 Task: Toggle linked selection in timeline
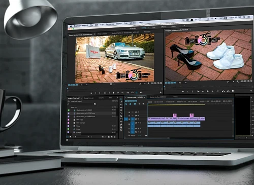(x=135, y=104)
